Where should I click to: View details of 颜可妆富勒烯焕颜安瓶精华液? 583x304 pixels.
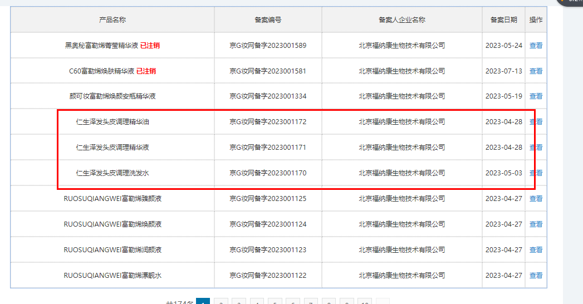(x=536, y=96)
